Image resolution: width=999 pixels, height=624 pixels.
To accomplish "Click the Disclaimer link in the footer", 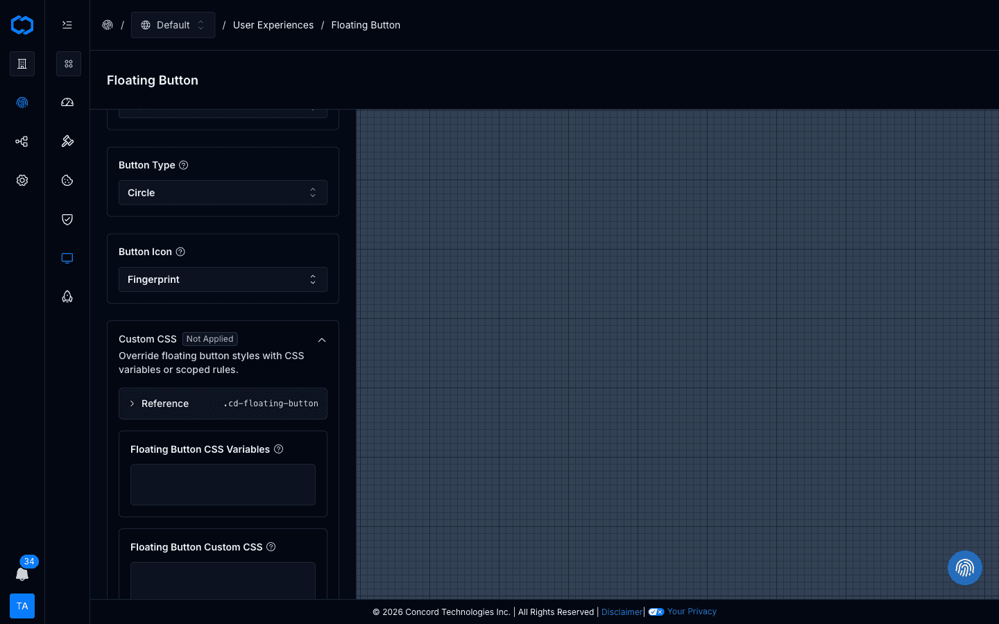I will (x=622, y=612).
